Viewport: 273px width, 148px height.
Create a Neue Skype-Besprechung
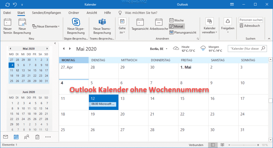coord(76,26)
